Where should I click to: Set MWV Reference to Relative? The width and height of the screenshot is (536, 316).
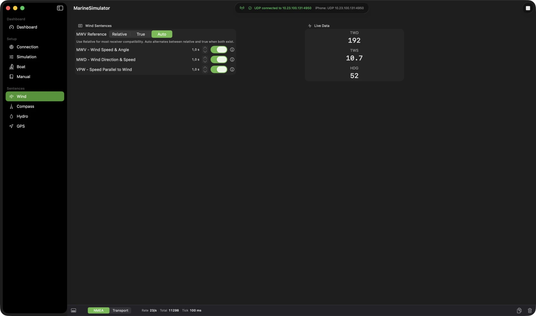tap(119, 34)
